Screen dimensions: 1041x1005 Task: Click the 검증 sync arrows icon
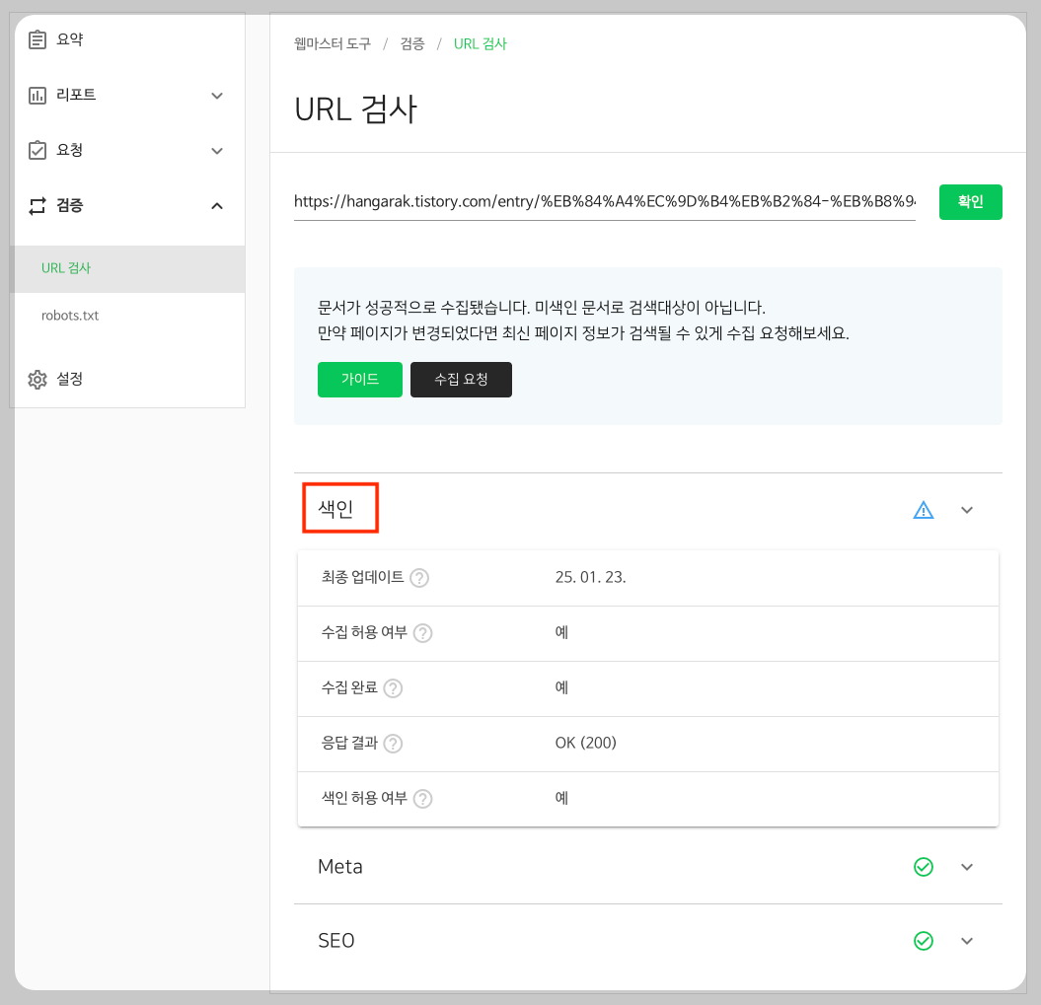tap(37, 205)
